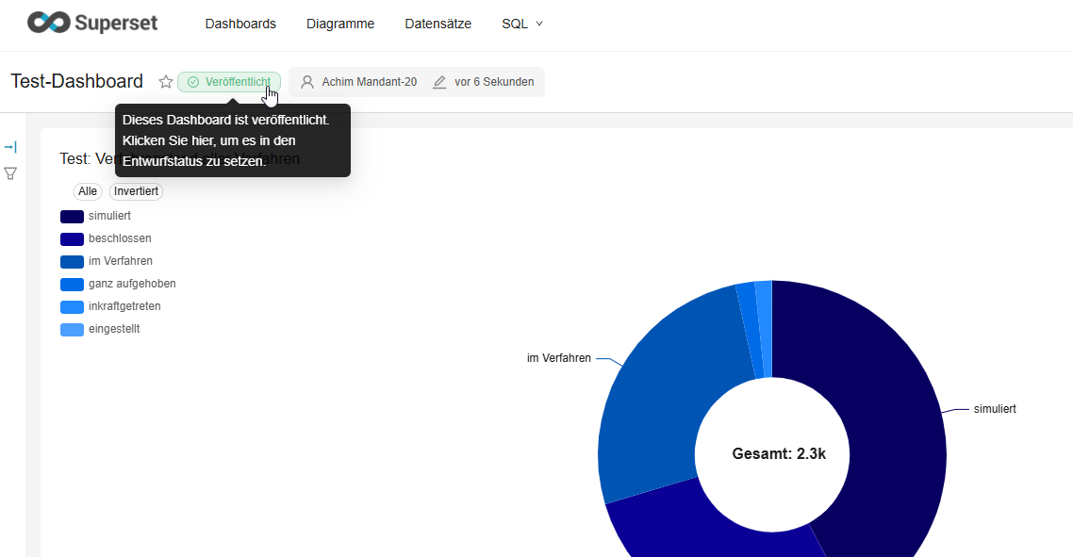Click the pencil last-modified icon

click(x=439, y=82)
